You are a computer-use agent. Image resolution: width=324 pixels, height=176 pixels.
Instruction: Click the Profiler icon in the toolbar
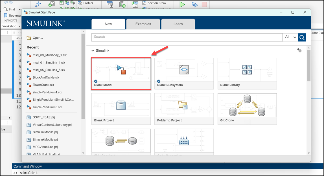click(80, 3)
